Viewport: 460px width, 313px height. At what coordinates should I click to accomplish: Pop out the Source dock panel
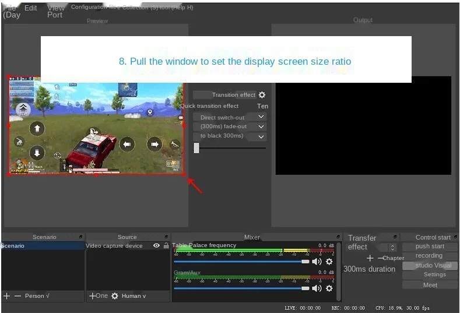[166, 237]
